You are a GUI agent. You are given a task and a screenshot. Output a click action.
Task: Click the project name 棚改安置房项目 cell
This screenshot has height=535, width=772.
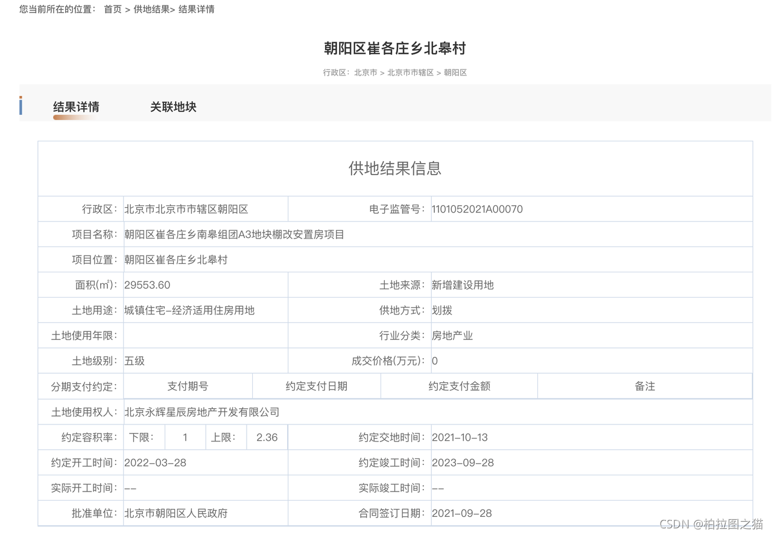click(233, 234)
